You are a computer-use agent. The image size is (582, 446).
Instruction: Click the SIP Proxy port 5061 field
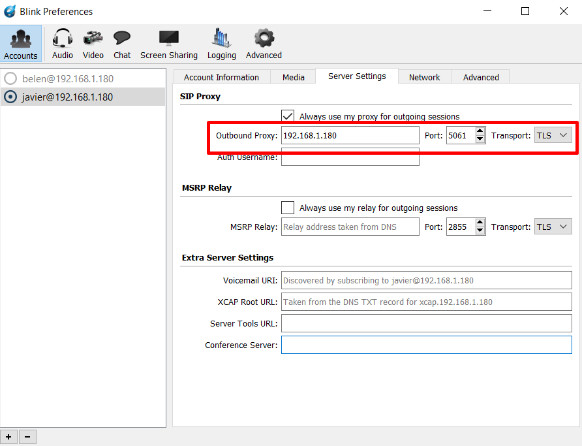point(461,136)
